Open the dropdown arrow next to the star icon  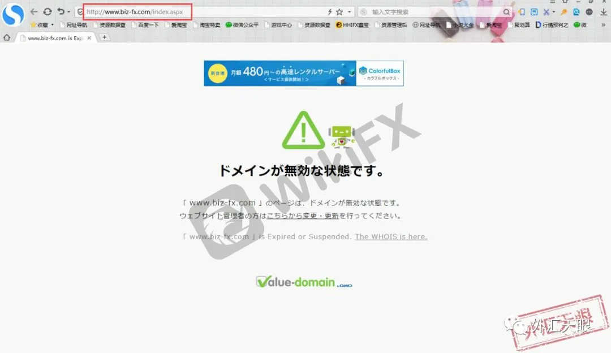click(x=350, y=12)
